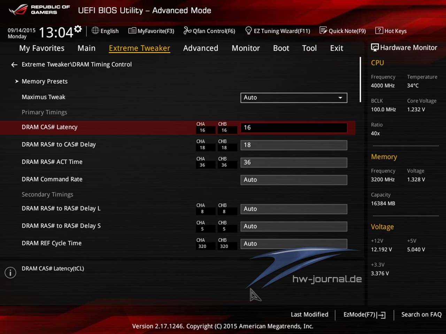This screenshot has height=334, width=446.
Task: Click Qfan Control(F6) label
Action: pos(214,31)
